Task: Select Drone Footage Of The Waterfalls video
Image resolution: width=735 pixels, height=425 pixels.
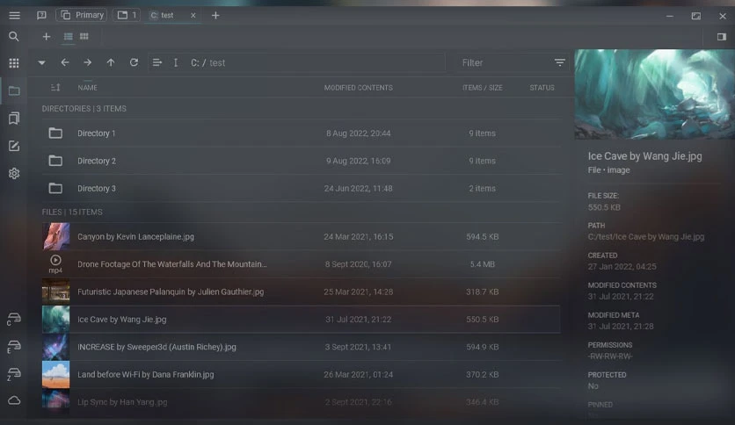Action: coord(301,264)
